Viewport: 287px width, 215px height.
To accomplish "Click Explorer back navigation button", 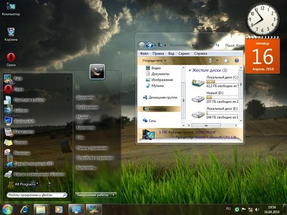I will pos(142,45).
